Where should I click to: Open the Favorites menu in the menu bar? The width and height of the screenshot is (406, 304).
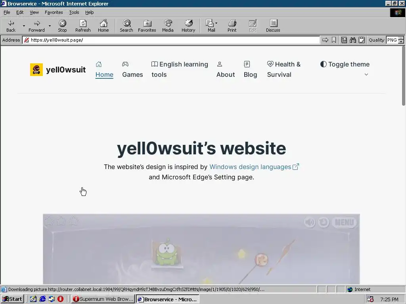pyautogui.click(x=54, y=12)
